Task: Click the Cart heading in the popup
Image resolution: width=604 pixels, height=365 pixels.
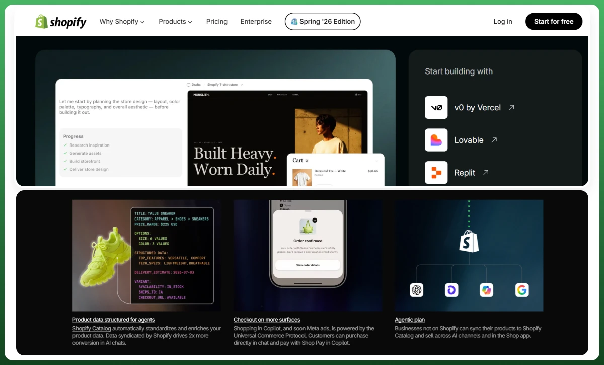Action: click(298, 160)
